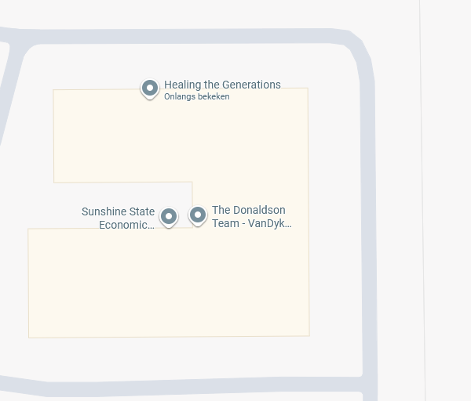Open The Donaldson Team map pin
The width and height of the screenshot is (471, 401).
click(198, 215)
